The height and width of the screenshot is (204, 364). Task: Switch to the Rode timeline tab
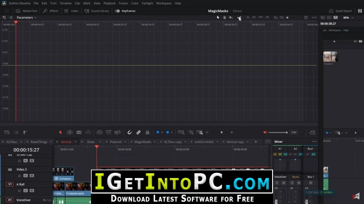[x=91, y=142]
